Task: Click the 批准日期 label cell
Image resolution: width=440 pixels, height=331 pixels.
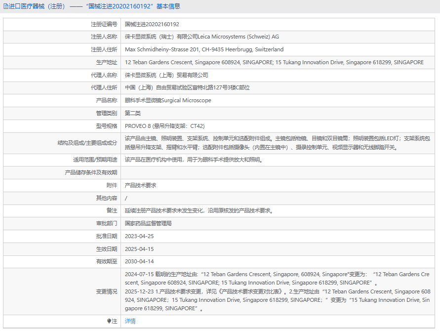Action: 62,236
